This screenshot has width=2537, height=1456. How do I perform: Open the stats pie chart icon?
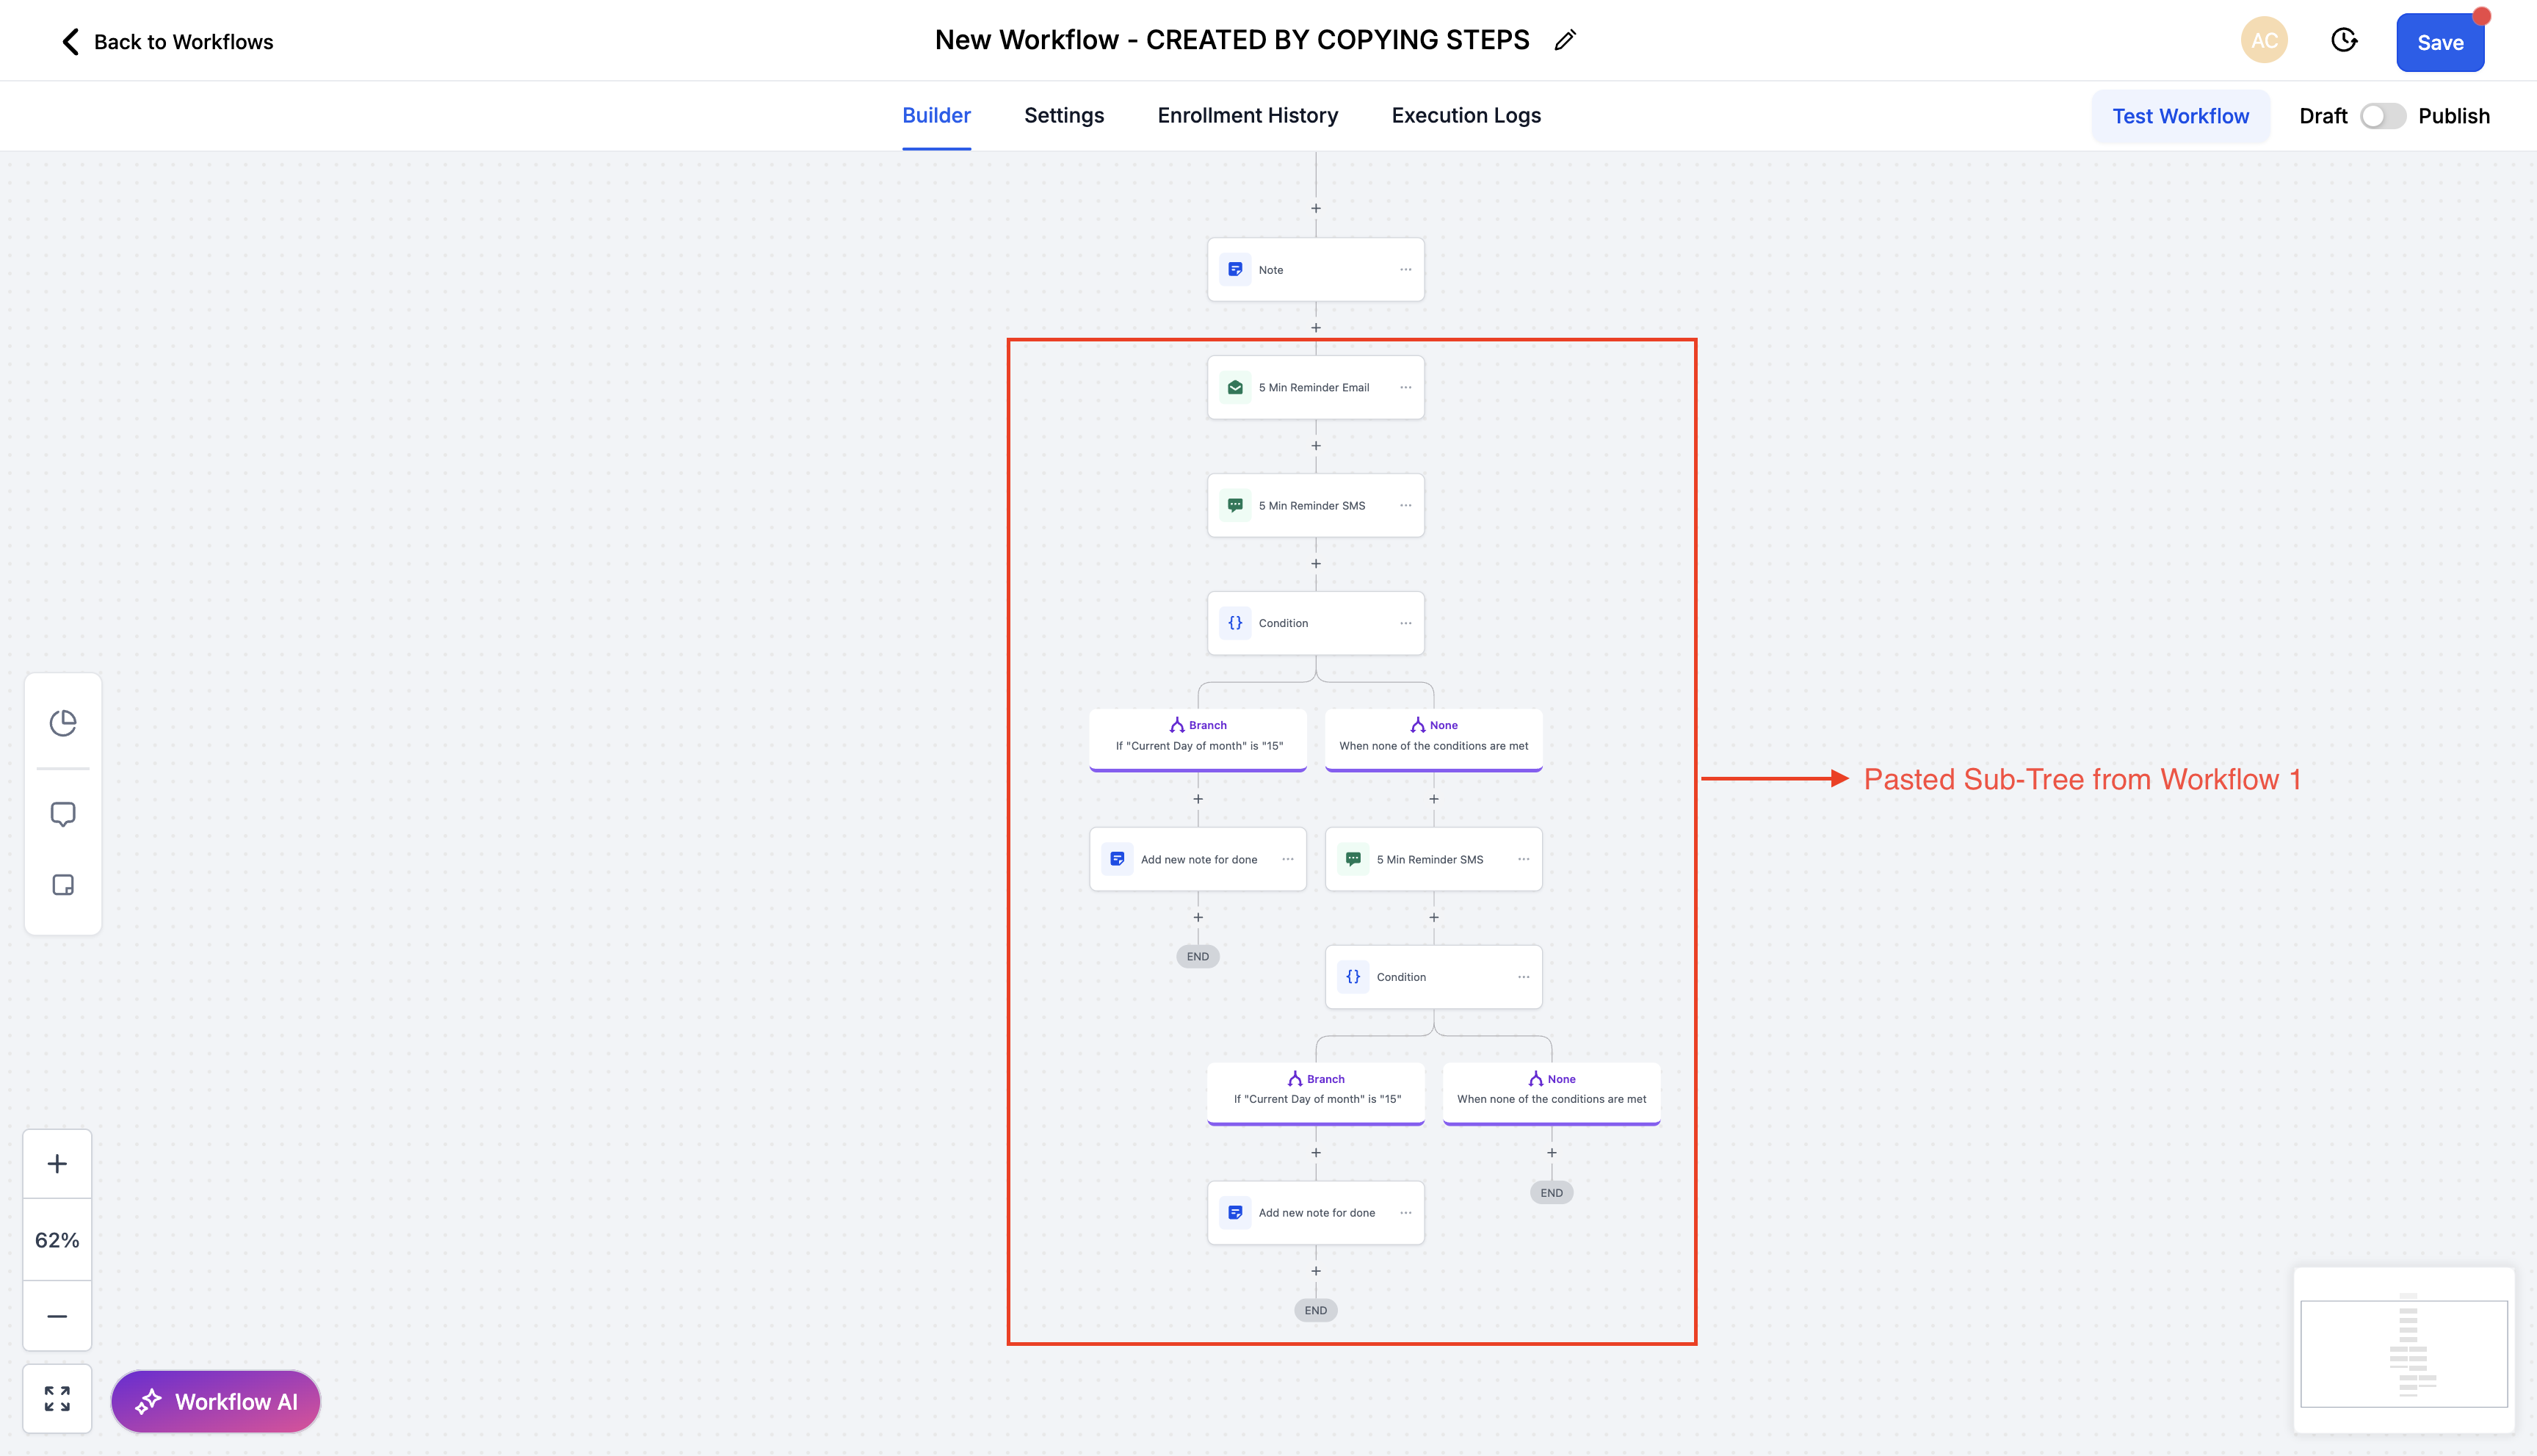pyautogui.click(x=63, y=723)
